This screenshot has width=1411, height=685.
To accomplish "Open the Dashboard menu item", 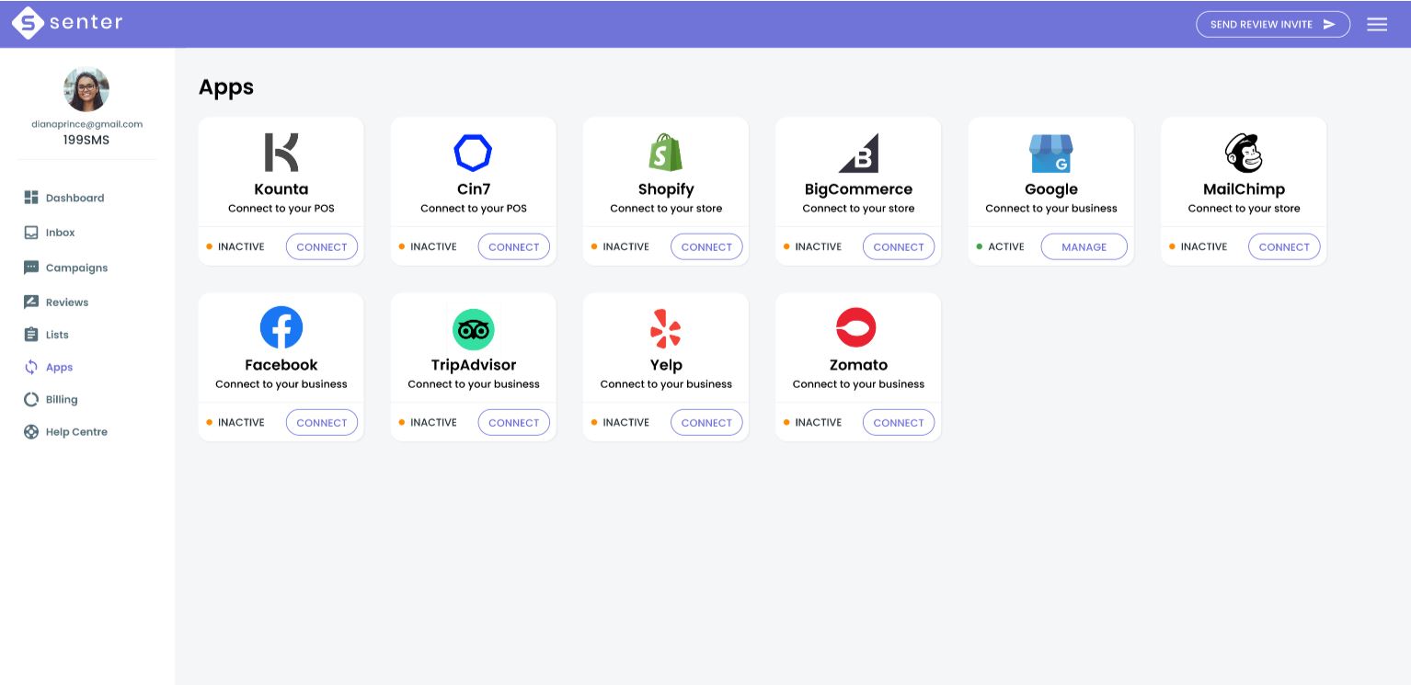I will click(x=75, y=198).
